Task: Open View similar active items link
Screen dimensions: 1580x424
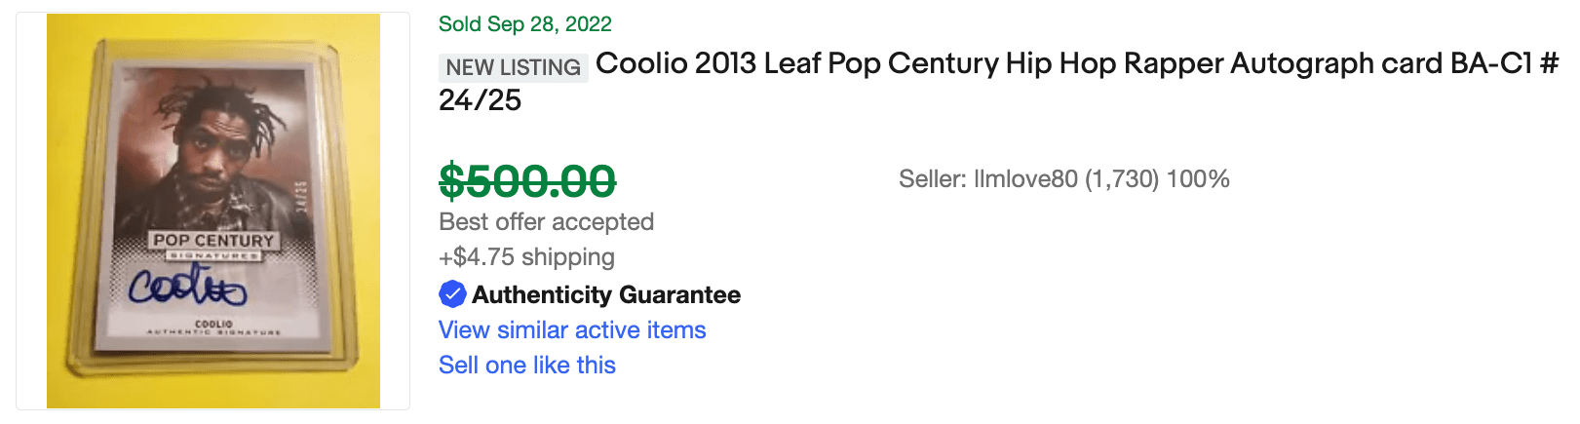Action: click(572, 329)
